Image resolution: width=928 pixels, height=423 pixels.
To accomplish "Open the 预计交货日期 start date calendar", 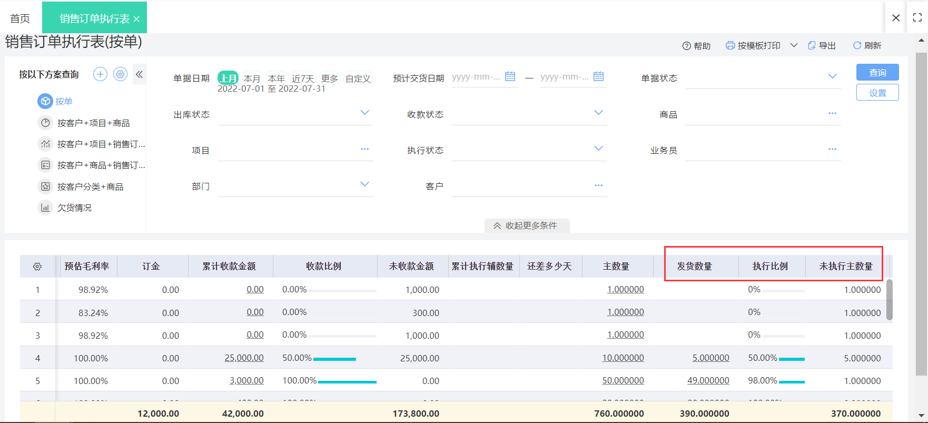I will [510, 76].
